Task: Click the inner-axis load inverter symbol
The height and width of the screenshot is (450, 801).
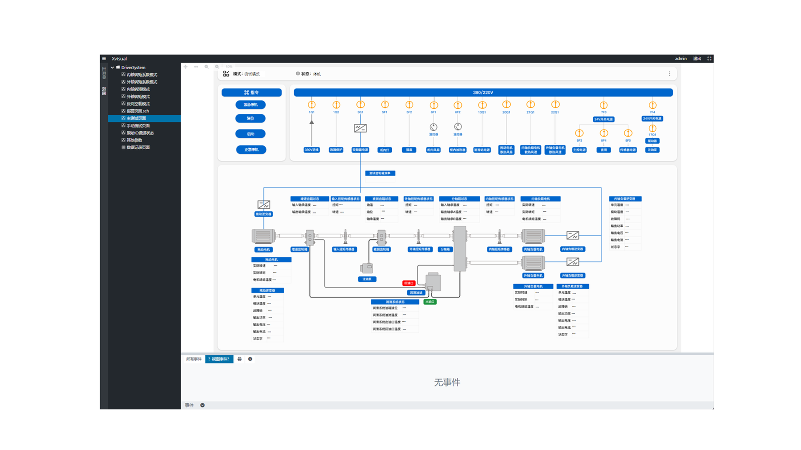Action: [573, 236]
